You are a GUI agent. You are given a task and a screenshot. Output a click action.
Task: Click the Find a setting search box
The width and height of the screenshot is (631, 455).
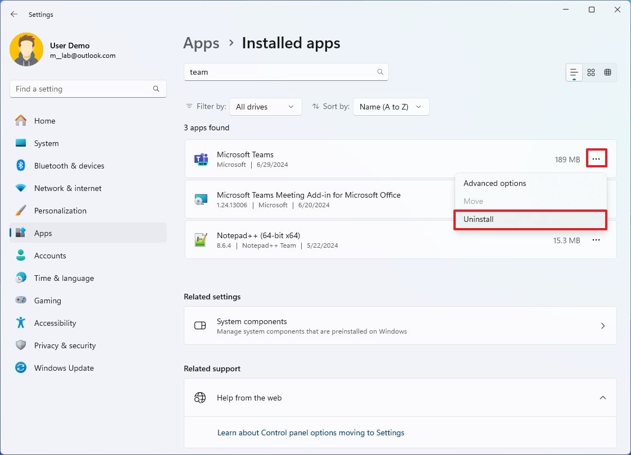click(x=88, y=88)
